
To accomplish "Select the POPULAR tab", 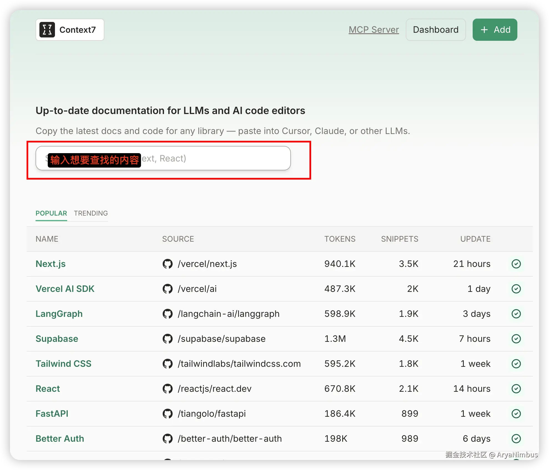I will [x=51, y=213].
